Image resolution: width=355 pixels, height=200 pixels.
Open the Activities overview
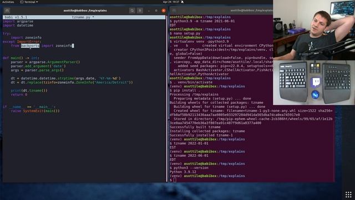pyautogui.click(x=8, y=2)
